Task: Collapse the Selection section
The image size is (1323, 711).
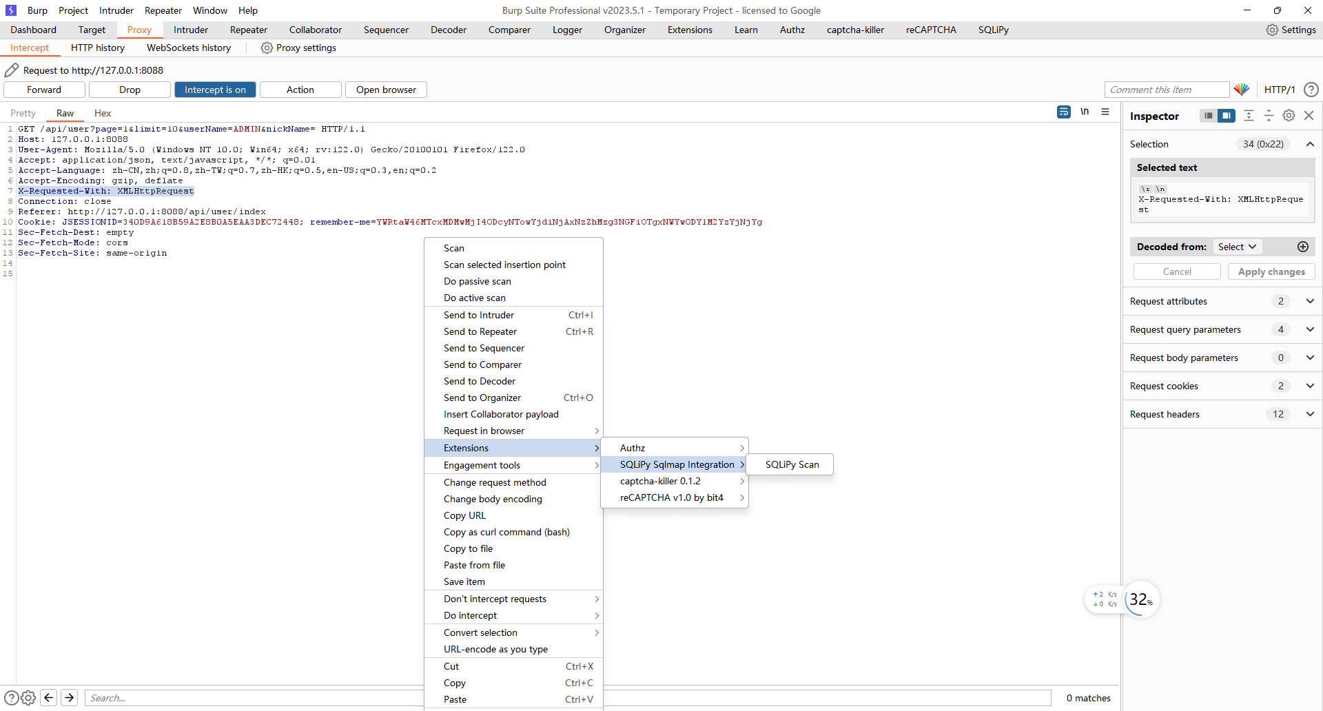Action: click(1310, 144)
